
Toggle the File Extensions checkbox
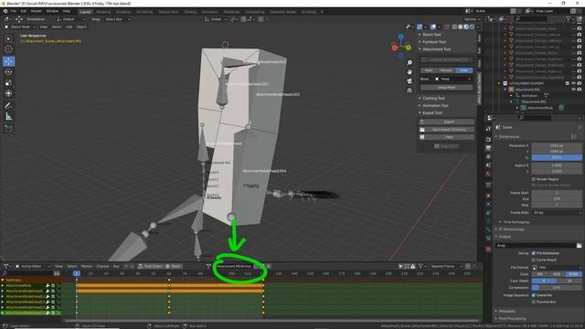(534, 253)
